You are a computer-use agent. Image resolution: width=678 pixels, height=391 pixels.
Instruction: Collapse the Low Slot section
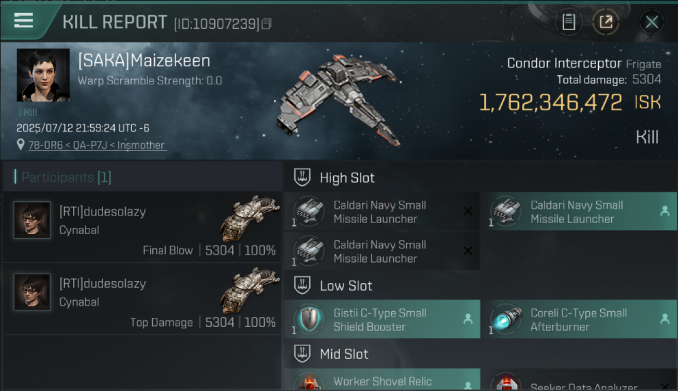[302, 286]
